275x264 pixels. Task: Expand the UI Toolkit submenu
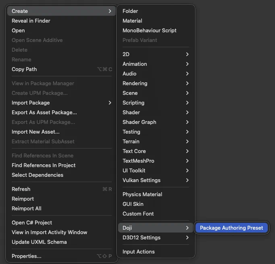156,170
